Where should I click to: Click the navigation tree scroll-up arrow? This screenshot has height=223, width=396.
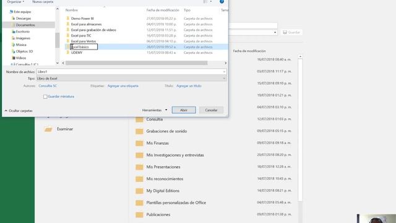point(58,9)
